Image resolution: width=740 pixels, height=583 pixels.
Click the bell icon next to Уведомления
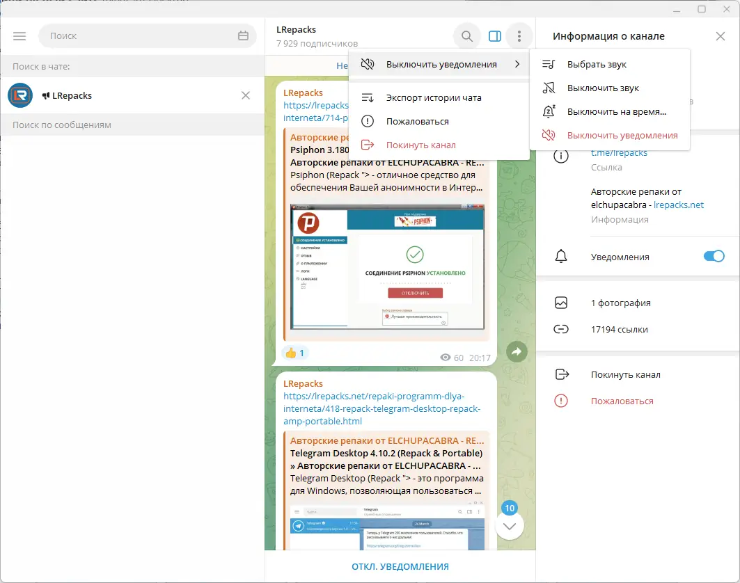coord(562,256)
